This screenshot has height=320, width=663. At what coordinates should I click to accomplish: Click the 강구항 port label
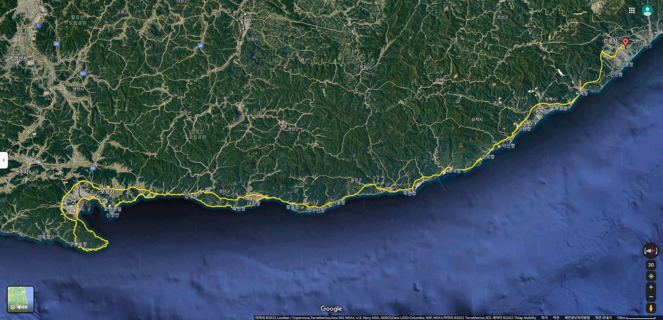click(x=191, y=197)
